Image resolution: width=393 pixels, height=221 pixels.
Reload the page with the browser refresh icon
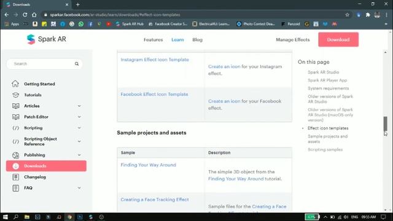tap(25, 15)
